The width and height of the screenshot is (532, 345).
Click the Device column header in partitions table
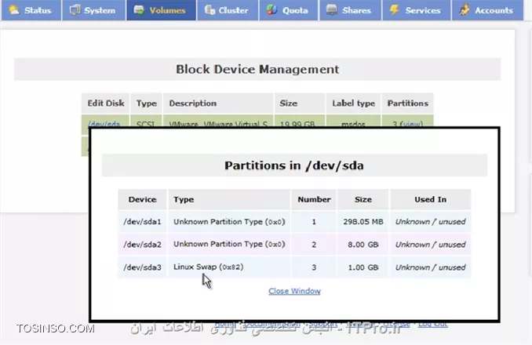pos(143,199)
